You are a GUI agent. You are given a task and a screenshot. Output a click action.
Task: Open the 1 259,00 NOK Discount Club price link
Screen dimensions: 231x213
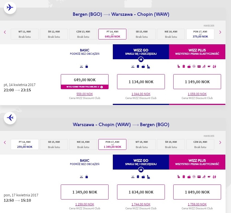click(x=85, y=204)
